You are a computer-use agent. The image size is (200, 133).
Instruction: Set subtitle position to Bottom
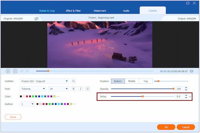tap(118, 81)
